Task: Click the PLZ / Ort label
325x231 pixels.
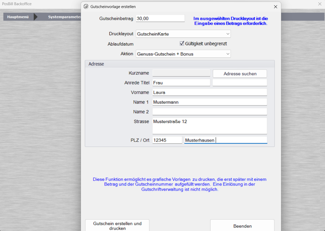Action: click(x=140, y=140)
